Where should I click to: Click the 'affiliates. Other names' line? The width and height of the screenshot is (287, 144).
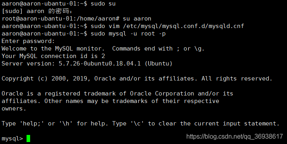coord(110,101)
